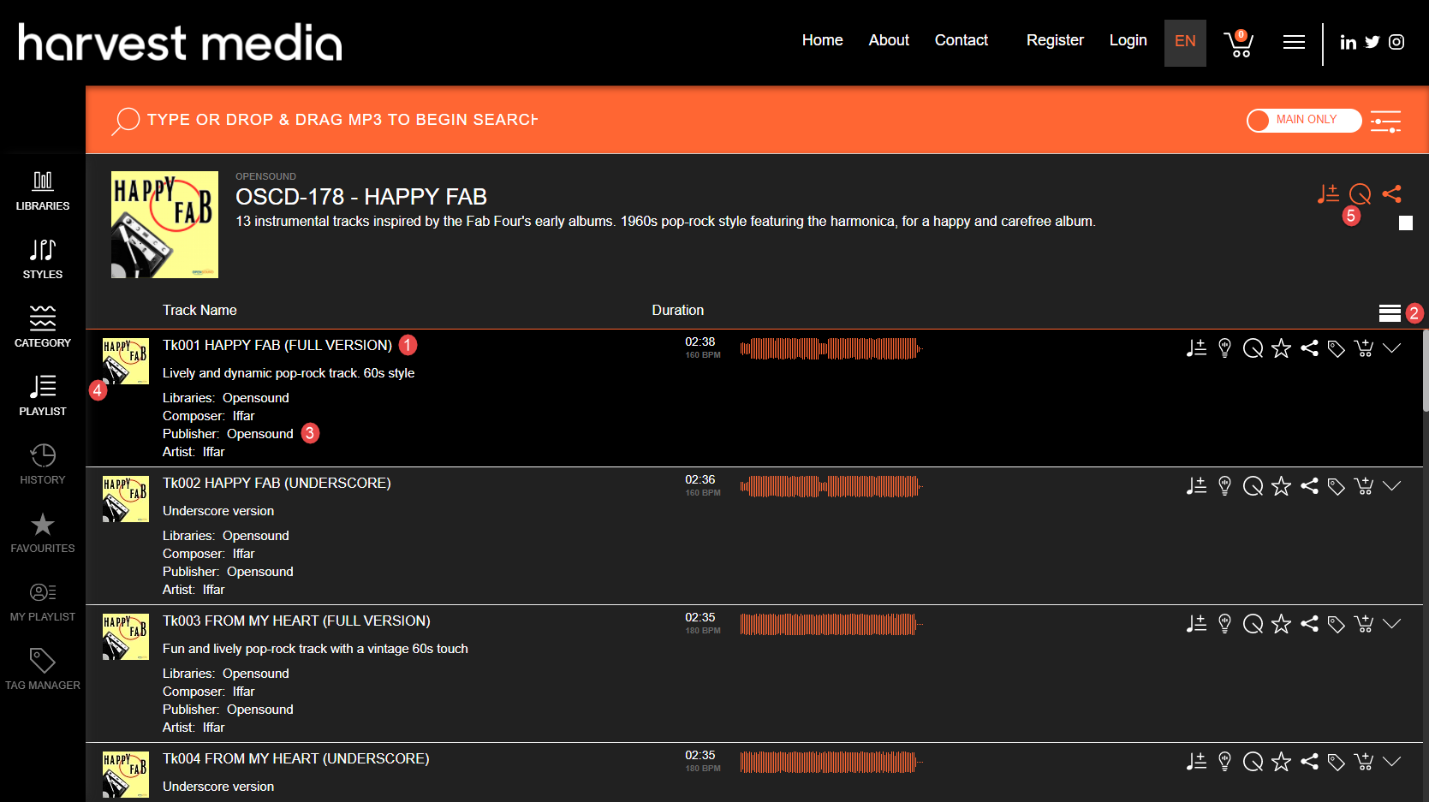Click the share icon for Tk003
This screenshot has width=1429, height=802.
(1309, 624)
